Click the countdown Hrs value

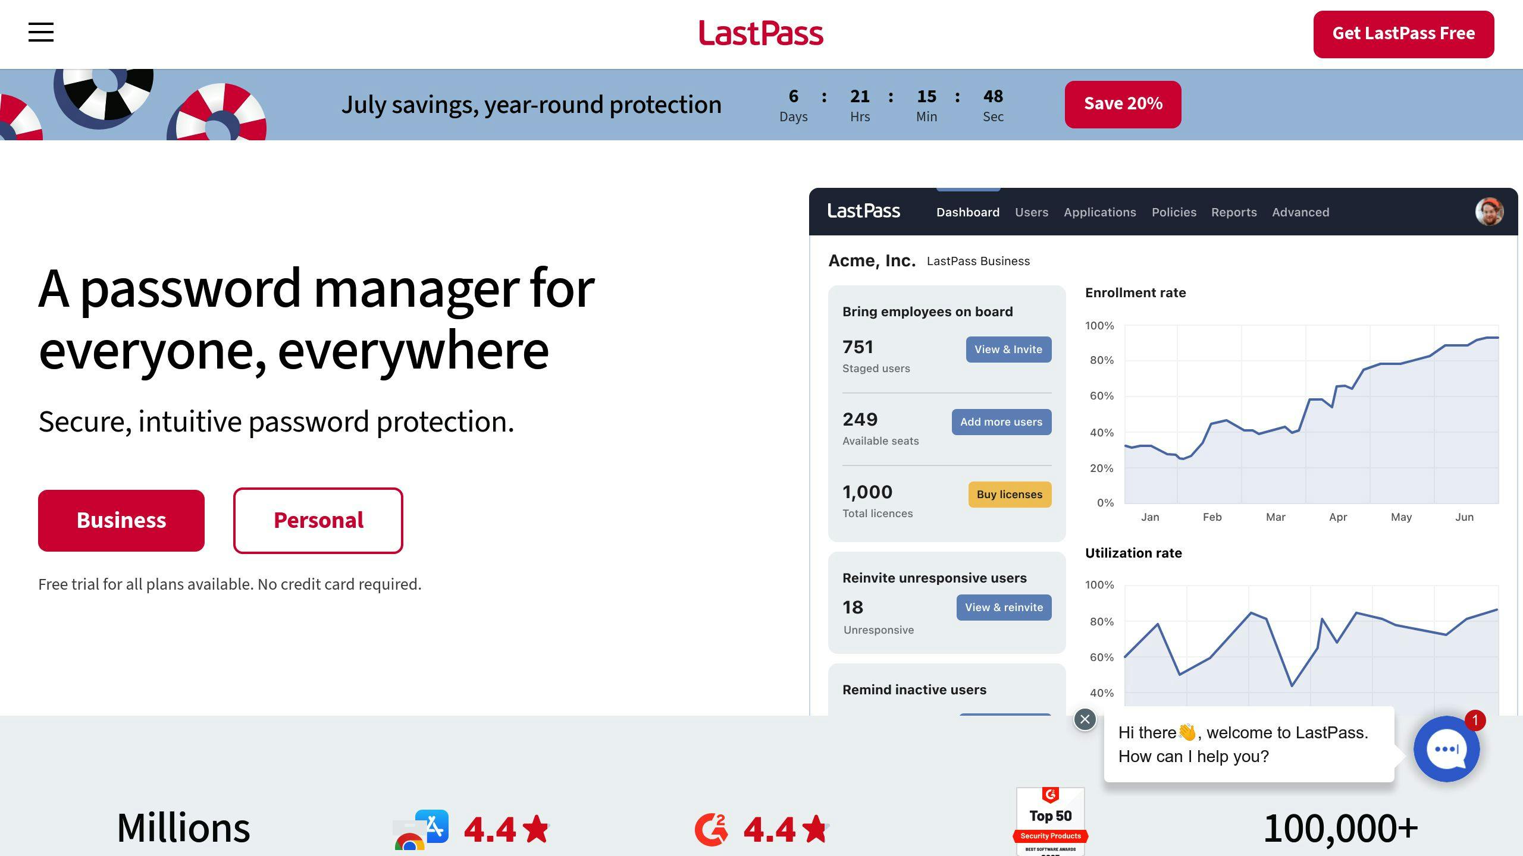[860, 96]
